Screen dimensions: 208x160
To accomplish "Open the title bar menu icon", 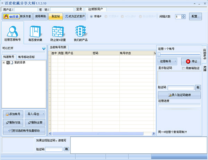I will point(2,3).
